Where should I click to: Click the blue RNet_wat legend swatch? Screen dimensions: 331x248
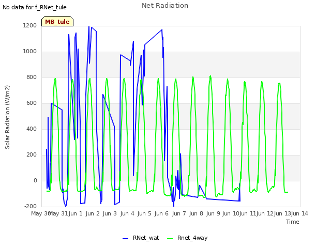[125, 239]
